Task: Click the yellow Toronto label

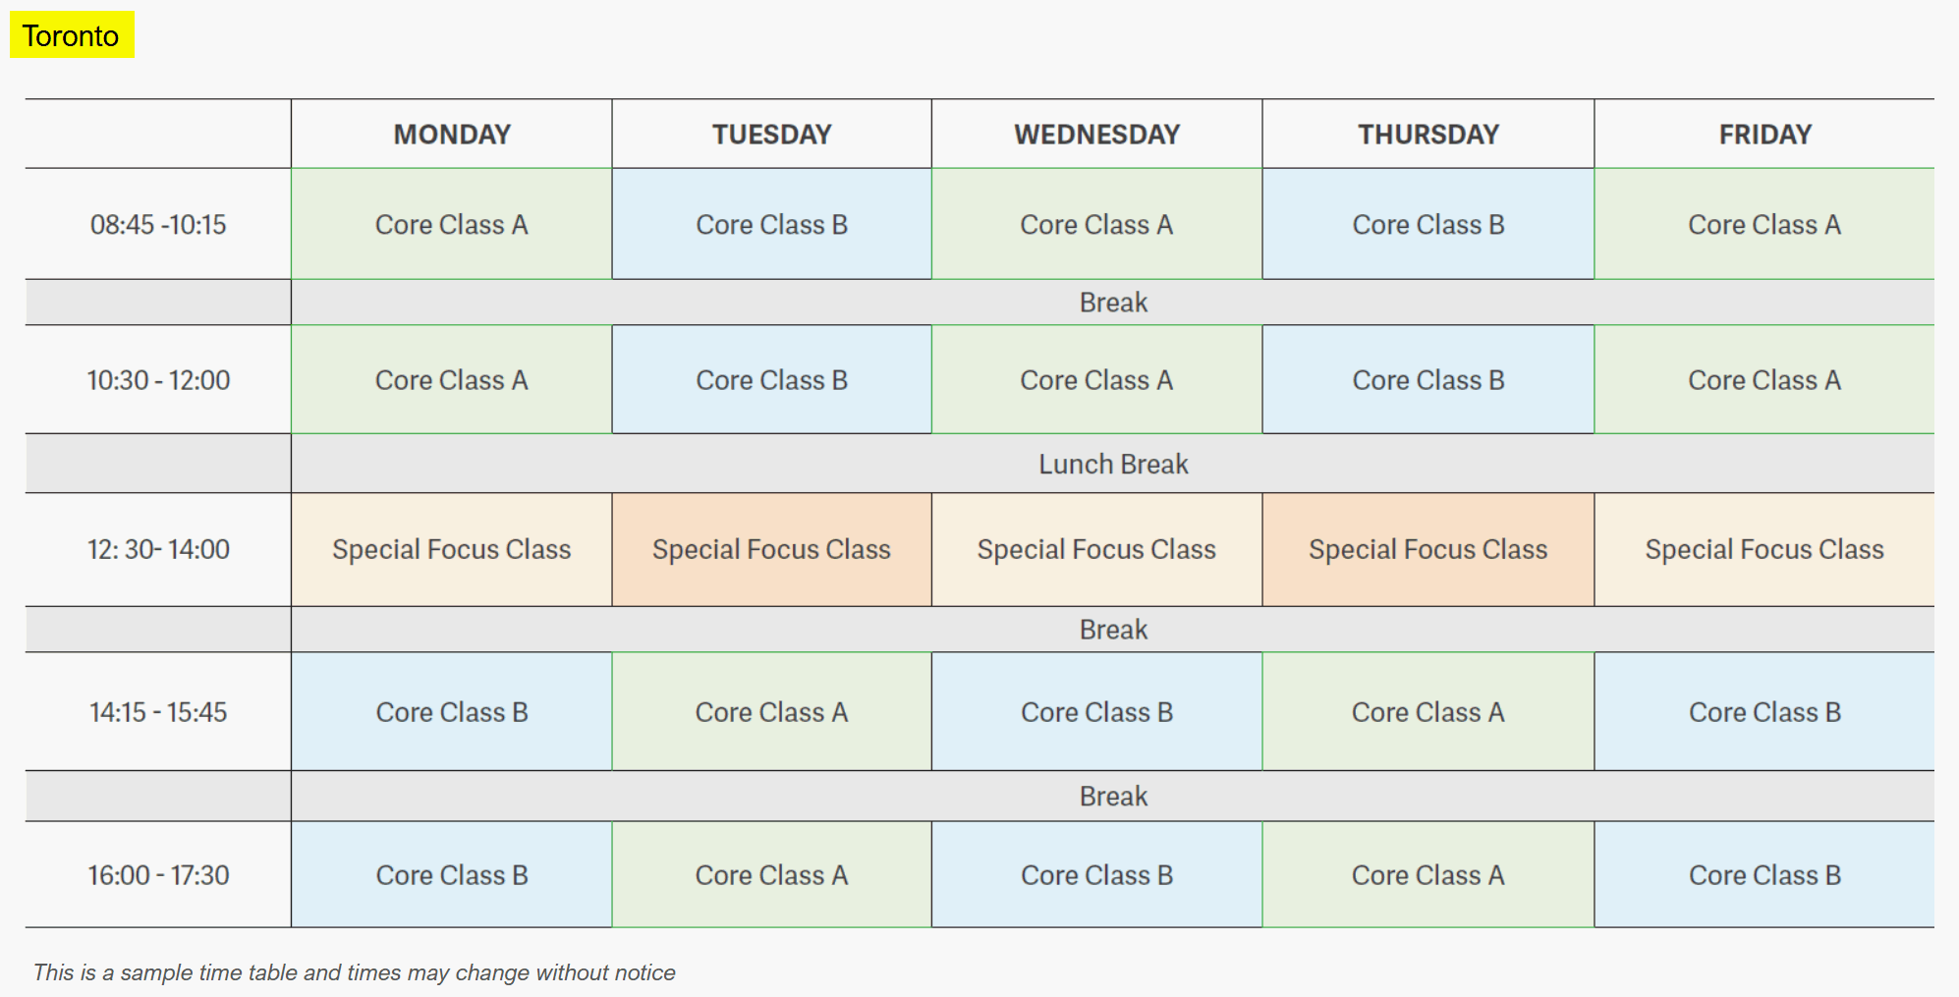Action: pos(72,35)
